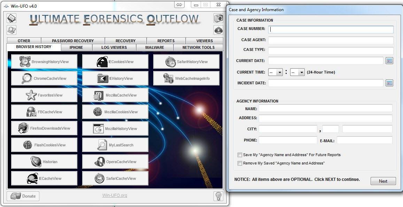Click the disc drive icon below camera
Screen dimensions: 403x207
(x=218, y=30)
